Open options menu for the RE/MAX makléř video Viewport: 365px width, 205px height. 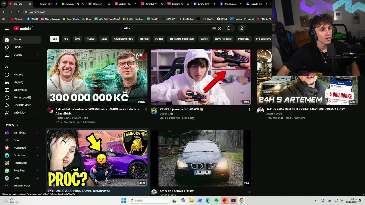[356, 110]
